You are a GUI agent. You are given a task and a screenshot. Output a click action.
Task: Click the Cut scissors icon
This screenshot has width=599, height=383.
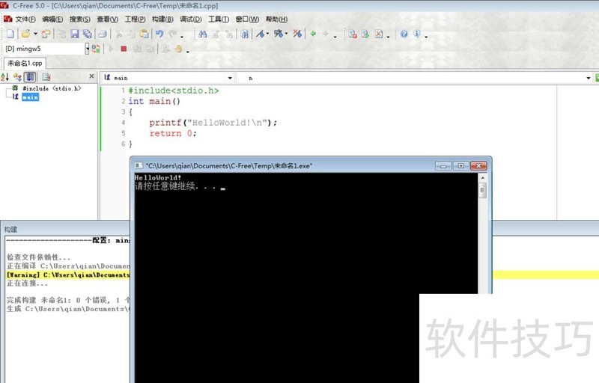click(x=119, y=34)
